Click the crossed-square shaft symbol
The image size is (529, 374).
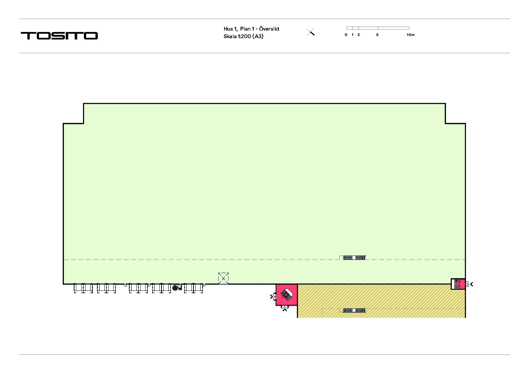(223, 278)
